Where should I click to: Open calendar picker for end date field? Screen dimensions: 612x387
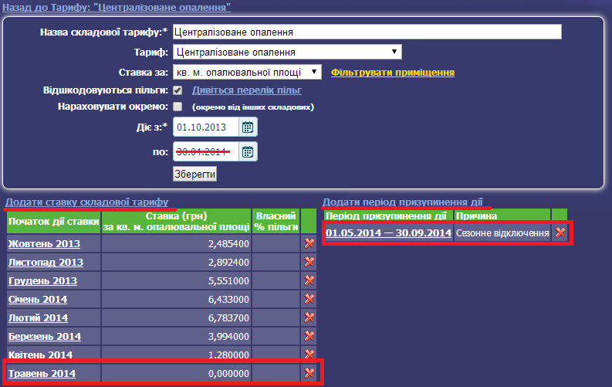pos(248,151)
